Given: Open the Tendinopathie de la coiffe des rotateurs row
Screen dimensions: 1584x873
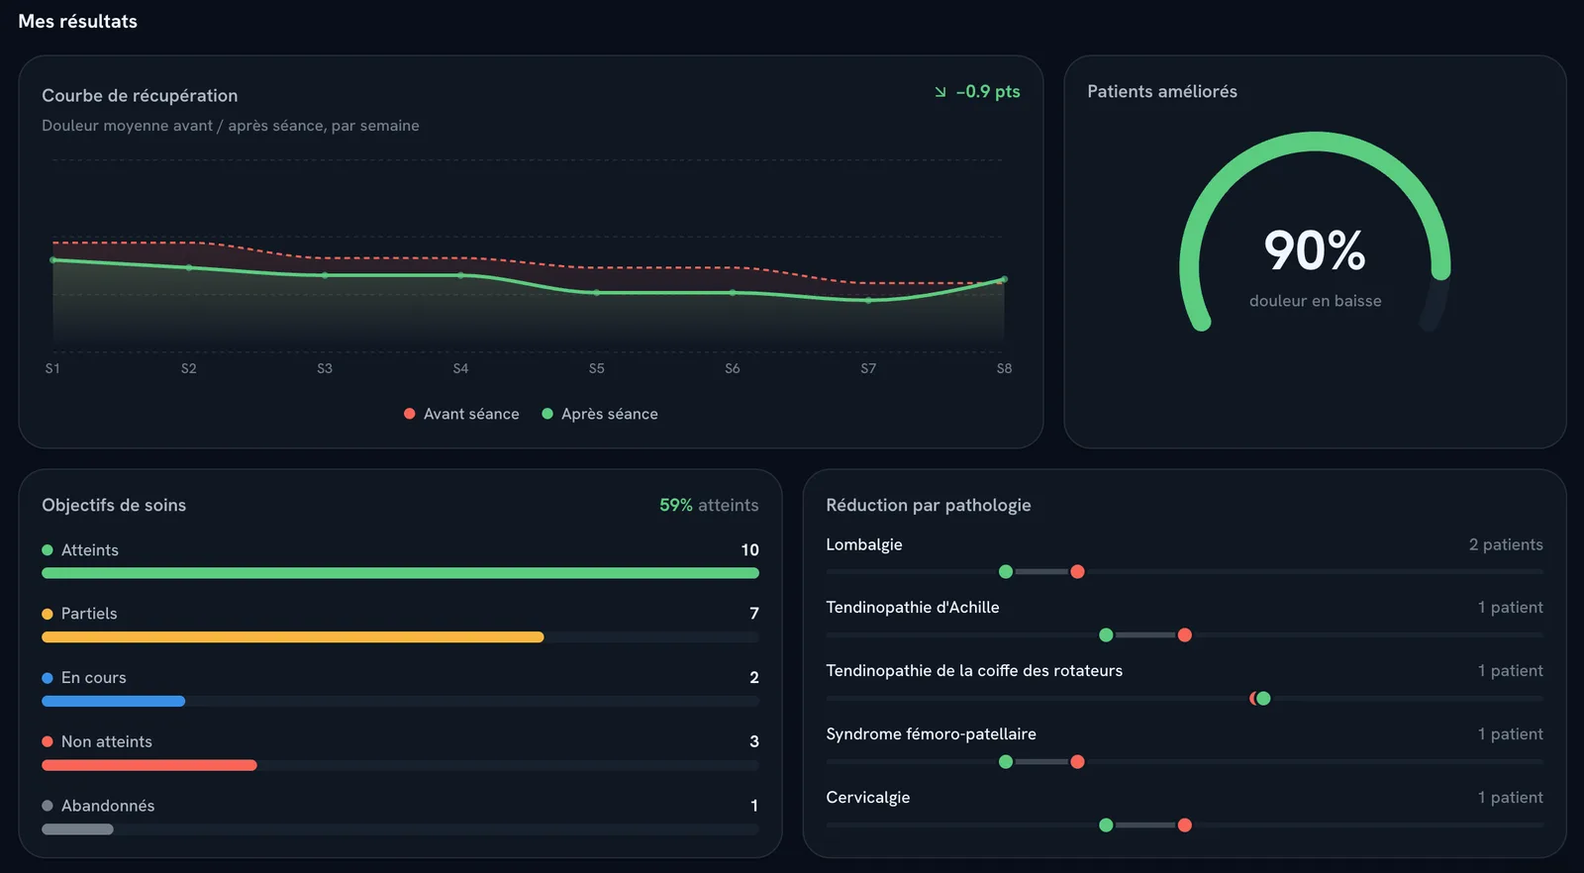Looking at the screenshot, I should [1184, 684].
